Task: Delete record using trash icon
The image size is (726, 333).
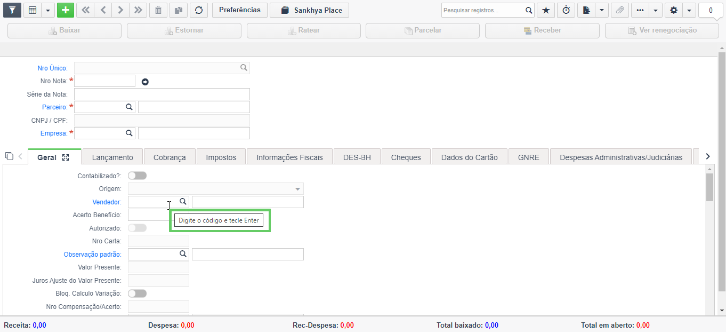Action: [x=158, y=10]
